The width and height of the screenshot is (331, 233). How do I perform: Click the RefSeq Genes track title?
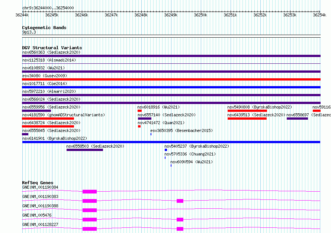(38, 183)
